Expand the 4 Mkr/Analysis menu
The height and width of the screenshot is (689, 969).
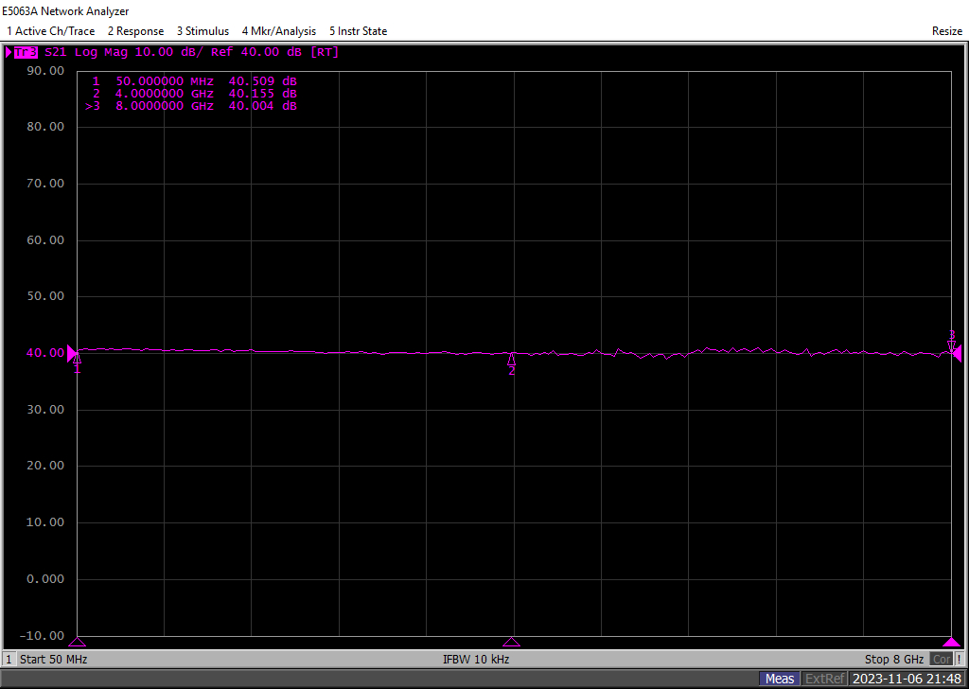tap(278, 31)
